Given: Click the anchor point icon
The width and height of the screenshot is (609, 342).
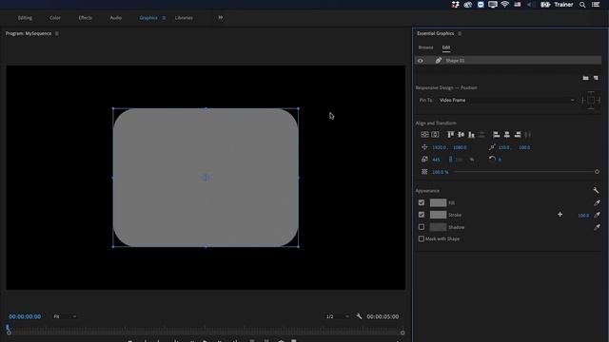Looking at the screenshot, I should [492, 147].
